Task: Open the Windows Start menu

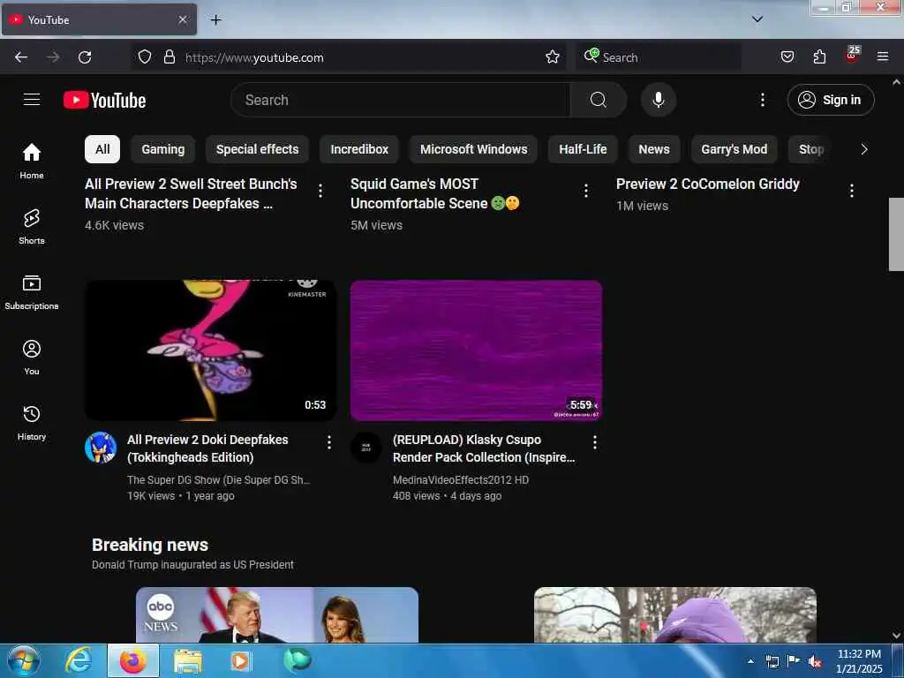Action: [x=23, y=660]
